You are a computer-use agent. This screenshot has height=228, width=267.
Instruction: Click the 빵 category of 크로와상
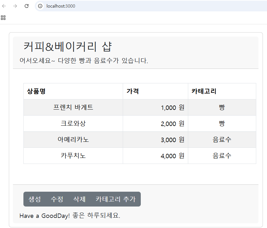point(222,123)
